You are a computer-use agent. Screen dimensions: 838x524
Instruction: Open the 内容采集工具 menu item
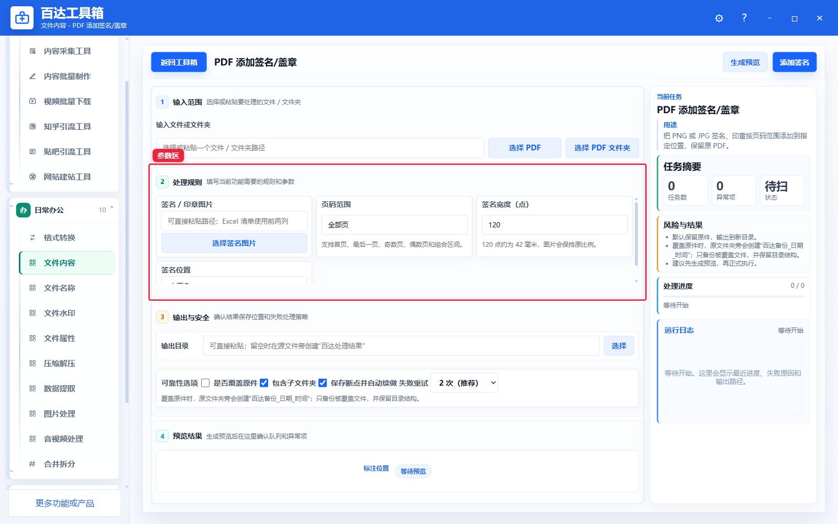pyautogui.click(x=67, y=51)
